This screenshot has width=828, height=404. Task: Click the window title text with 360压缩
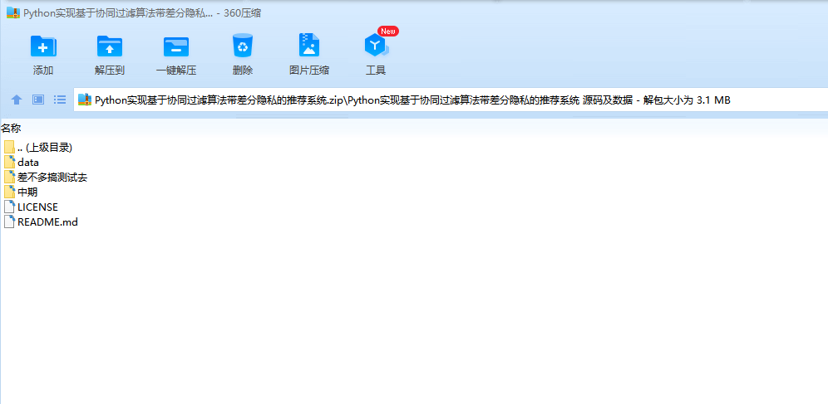pyautogui.click(x=142, y=14)
